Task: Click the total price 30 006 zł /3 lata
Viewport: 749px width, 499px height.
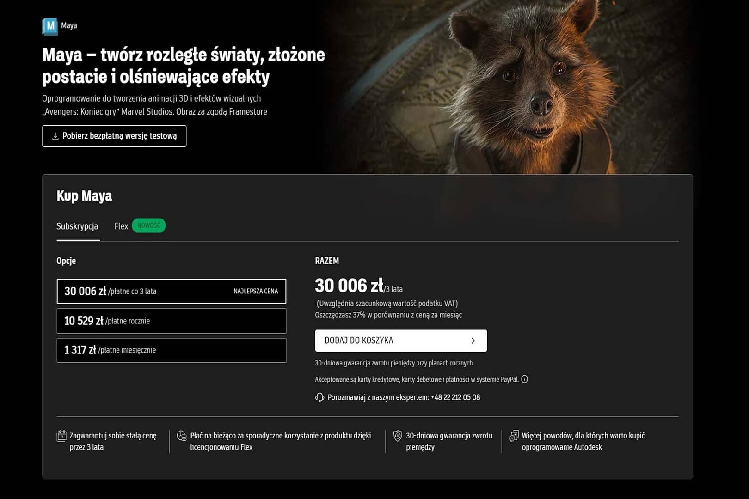Action: (359, 286)
